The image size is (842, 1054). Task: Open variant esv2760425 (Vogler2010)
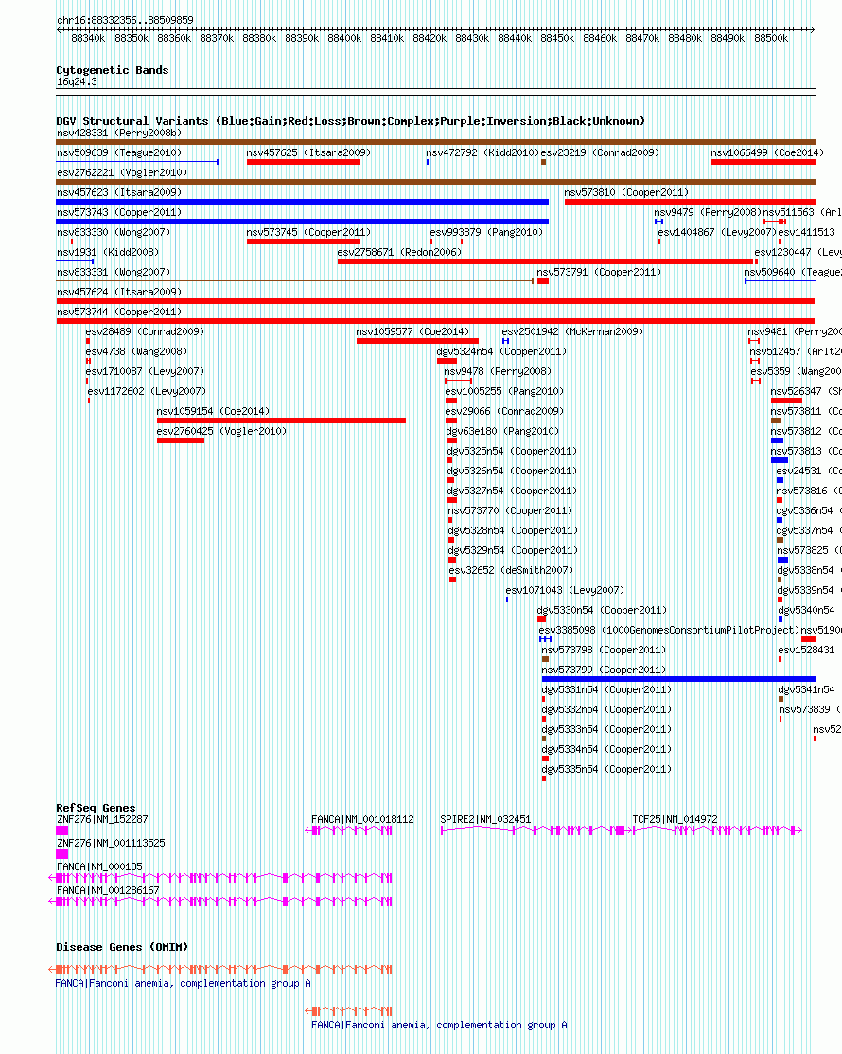point(221,432)
